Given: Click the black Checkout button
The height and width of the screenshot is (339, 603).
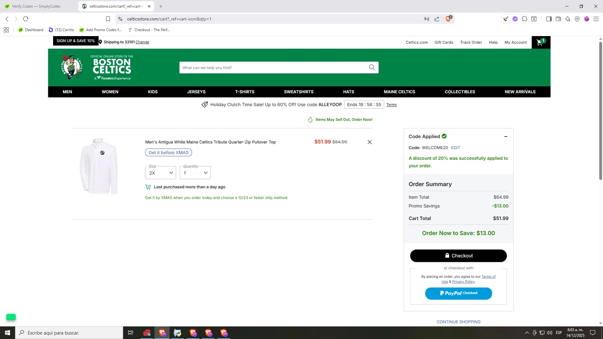Looking at the screenshot, I should coord(458,256).
